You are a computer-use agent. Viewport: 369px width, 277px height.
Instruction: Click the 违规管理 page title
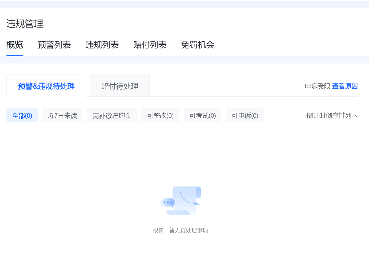(25, 24)
